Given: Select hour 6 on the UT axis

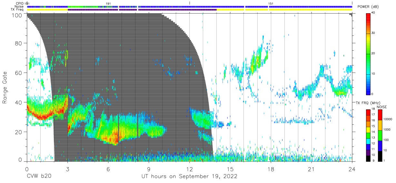Looking at the screenshot, I should pos(108,169).
